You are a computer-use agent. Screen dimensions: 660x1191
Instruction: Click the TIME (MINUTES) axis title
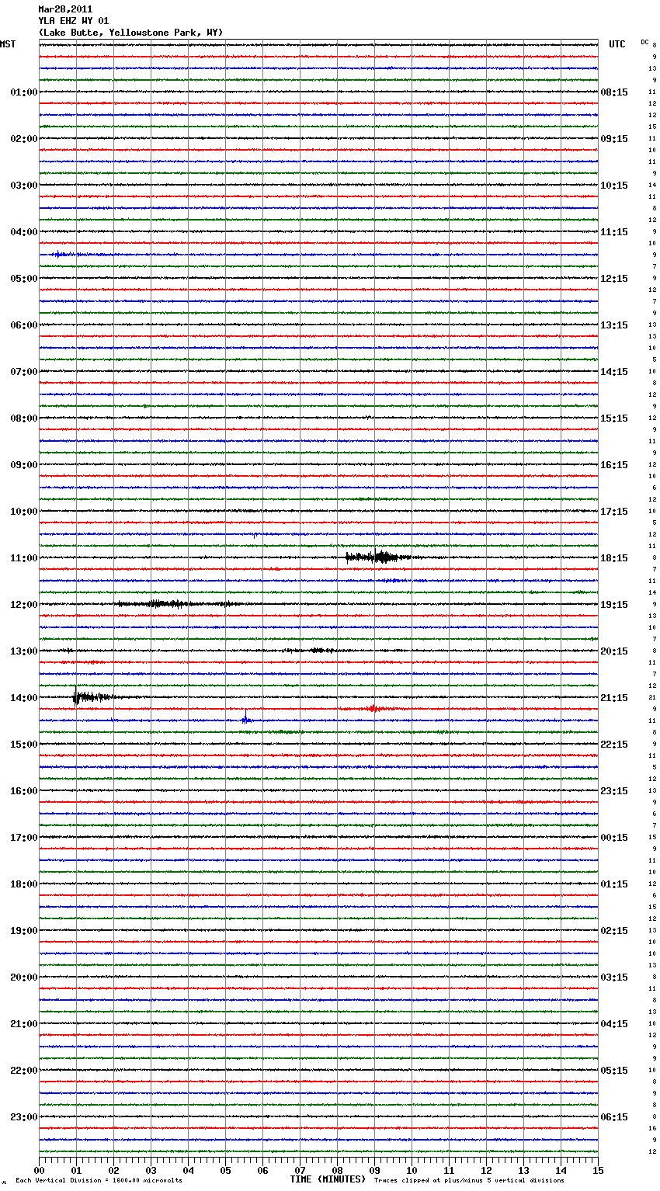[x=328, y=1179]
